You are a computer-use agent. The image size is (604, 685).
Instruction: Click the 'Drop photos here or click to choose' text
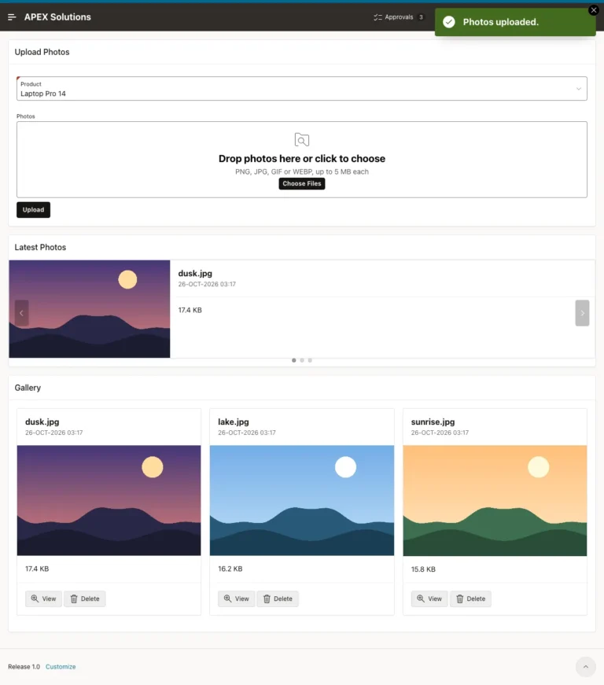coord(302,159)
